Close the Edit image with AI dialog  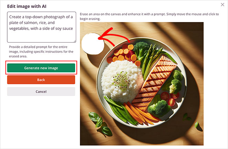(x=222, y=5)
